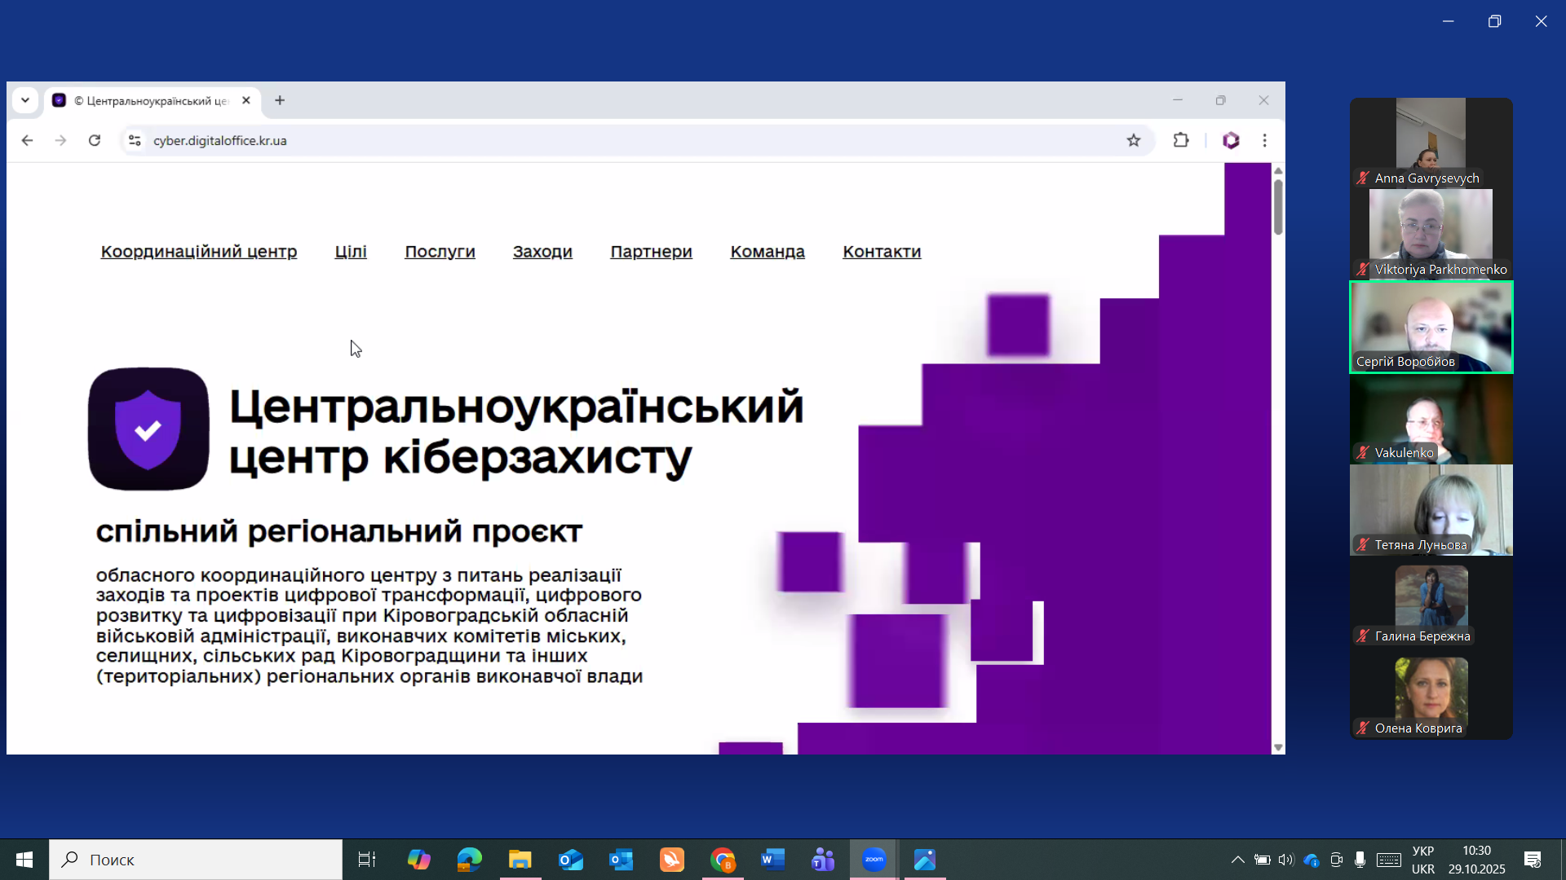Screen dimensions: 1566x880
Task: Open Zoom from the Windows taskbar
Action: point(874,860)
